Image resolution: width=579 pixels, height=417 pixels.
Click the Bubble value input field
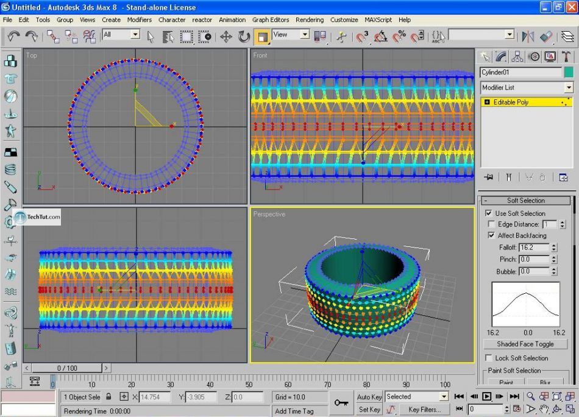pyautogui.click(x=535, y=271)
